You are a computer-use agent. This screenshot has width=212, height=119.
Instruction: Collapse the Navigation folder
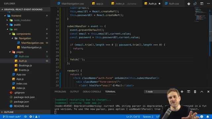tap(25, 38)
